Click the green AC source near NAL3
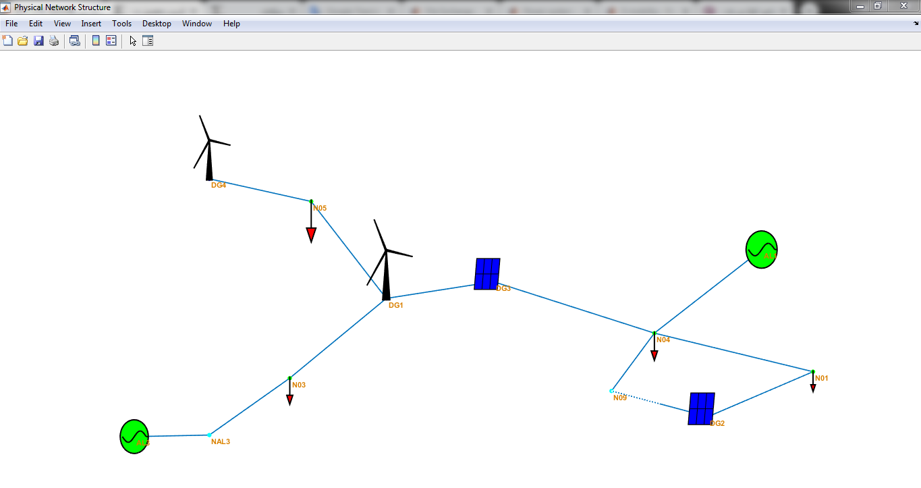 (134, 437)
